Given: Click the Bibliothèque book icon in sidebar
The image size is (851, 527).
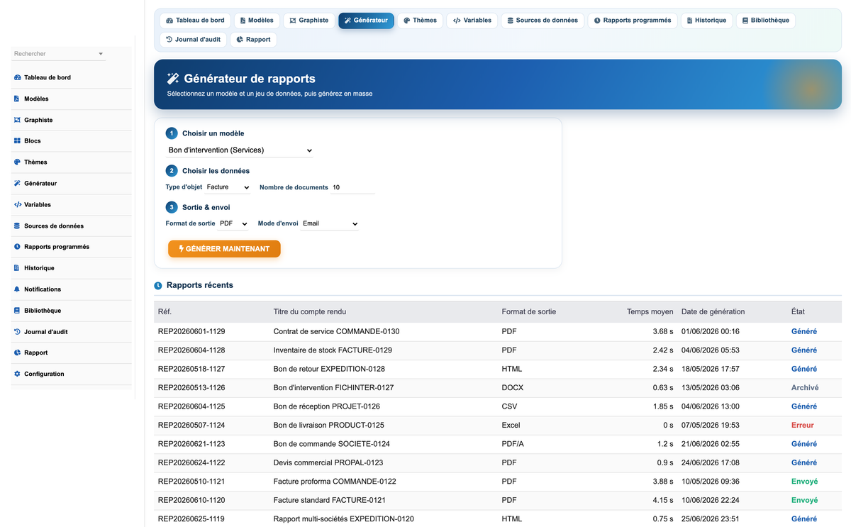Looking at the screenshot, I should (x=18, y=311).
